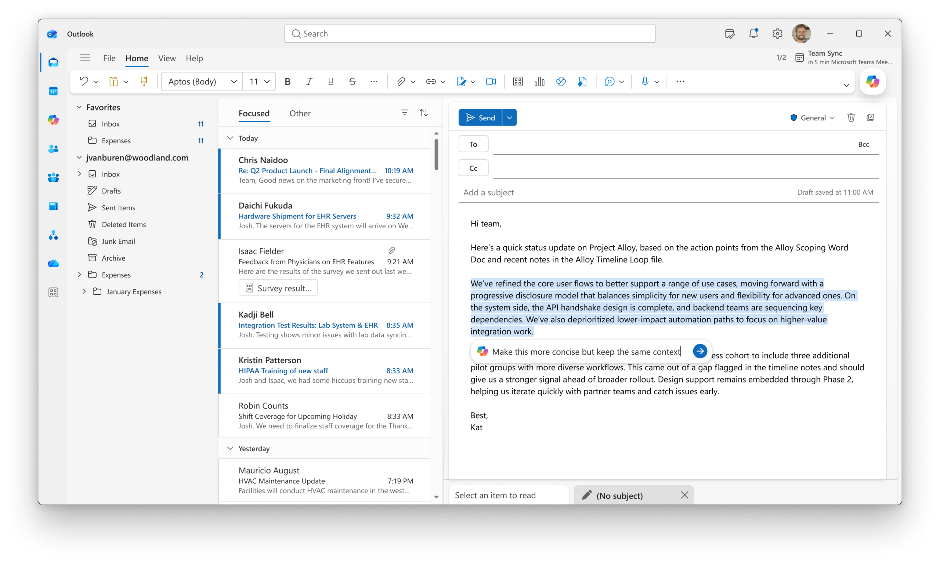
Task: Click the Bcc link
Action: pos(863,144)
